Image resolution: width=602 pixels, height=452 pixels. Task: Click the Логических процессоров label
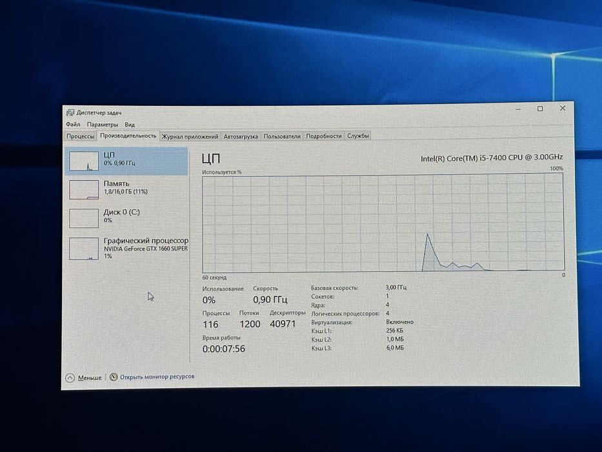[x=345, y=314]
